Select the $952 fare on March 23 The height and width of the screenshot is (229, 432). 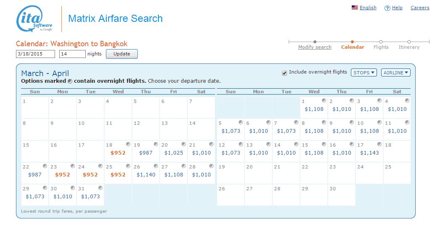coord(63,175)
